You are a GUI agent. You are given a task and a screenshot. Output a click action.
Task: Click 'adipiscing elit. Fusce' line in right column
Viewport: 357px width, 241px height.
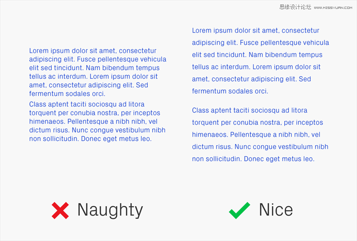[261, 43]
